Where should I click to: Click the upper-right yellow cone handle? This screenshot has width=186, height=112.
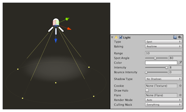point(89,67)
